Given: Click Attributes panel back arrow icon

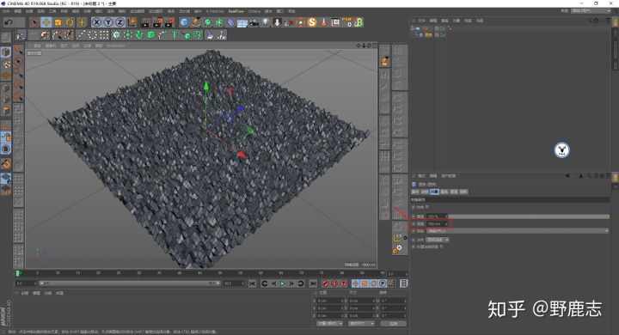Looking at the screenshot, I should [x=567, y=176].
